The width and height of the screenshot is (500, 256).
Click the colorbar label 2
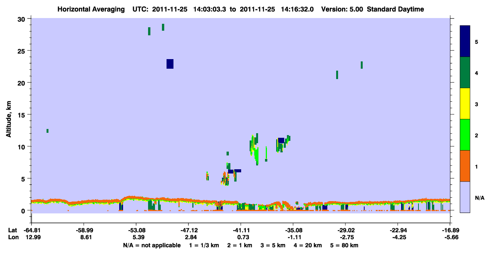click(477, 135)
